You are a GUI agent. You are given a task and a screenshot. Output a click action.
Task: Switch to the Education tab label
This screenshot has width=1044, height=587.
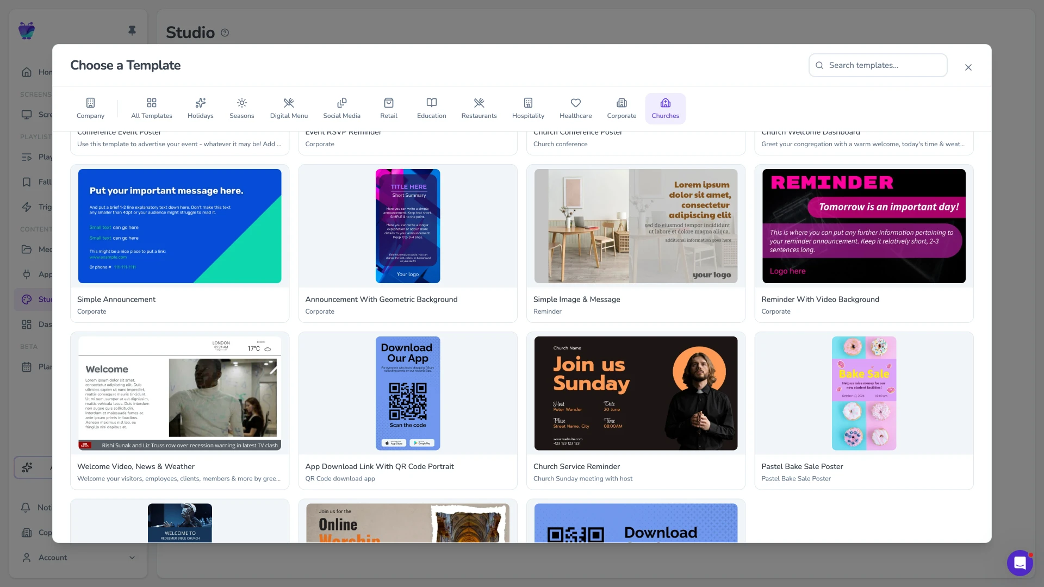pos(432,116)
